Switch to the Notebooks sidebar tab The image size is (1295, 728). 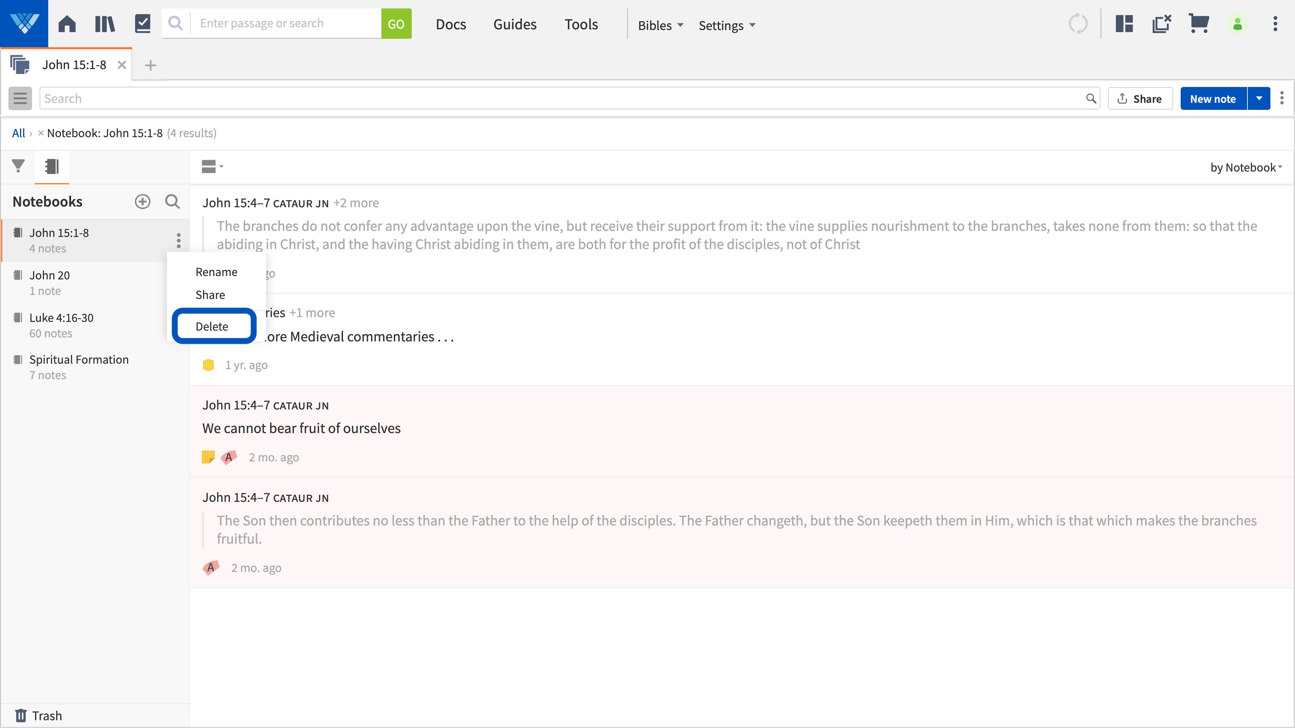(x=52, y=166)
